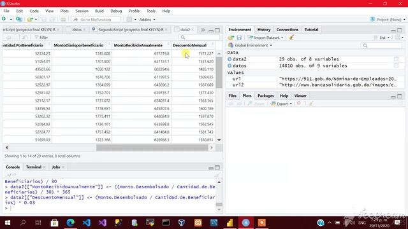Open the Import Dataset dropdown
The image size is (408, 229).
pyautogui.click(x=265, y=38)
